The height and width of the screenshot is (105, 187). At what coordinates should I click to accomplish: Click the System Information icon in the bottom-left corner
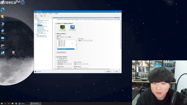pos(35,71)
